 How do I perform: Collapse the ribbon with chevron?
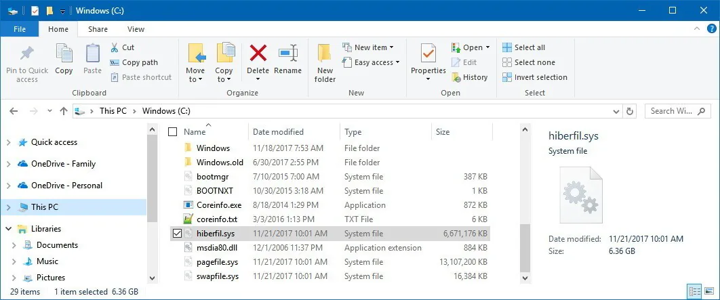point(698,28)
